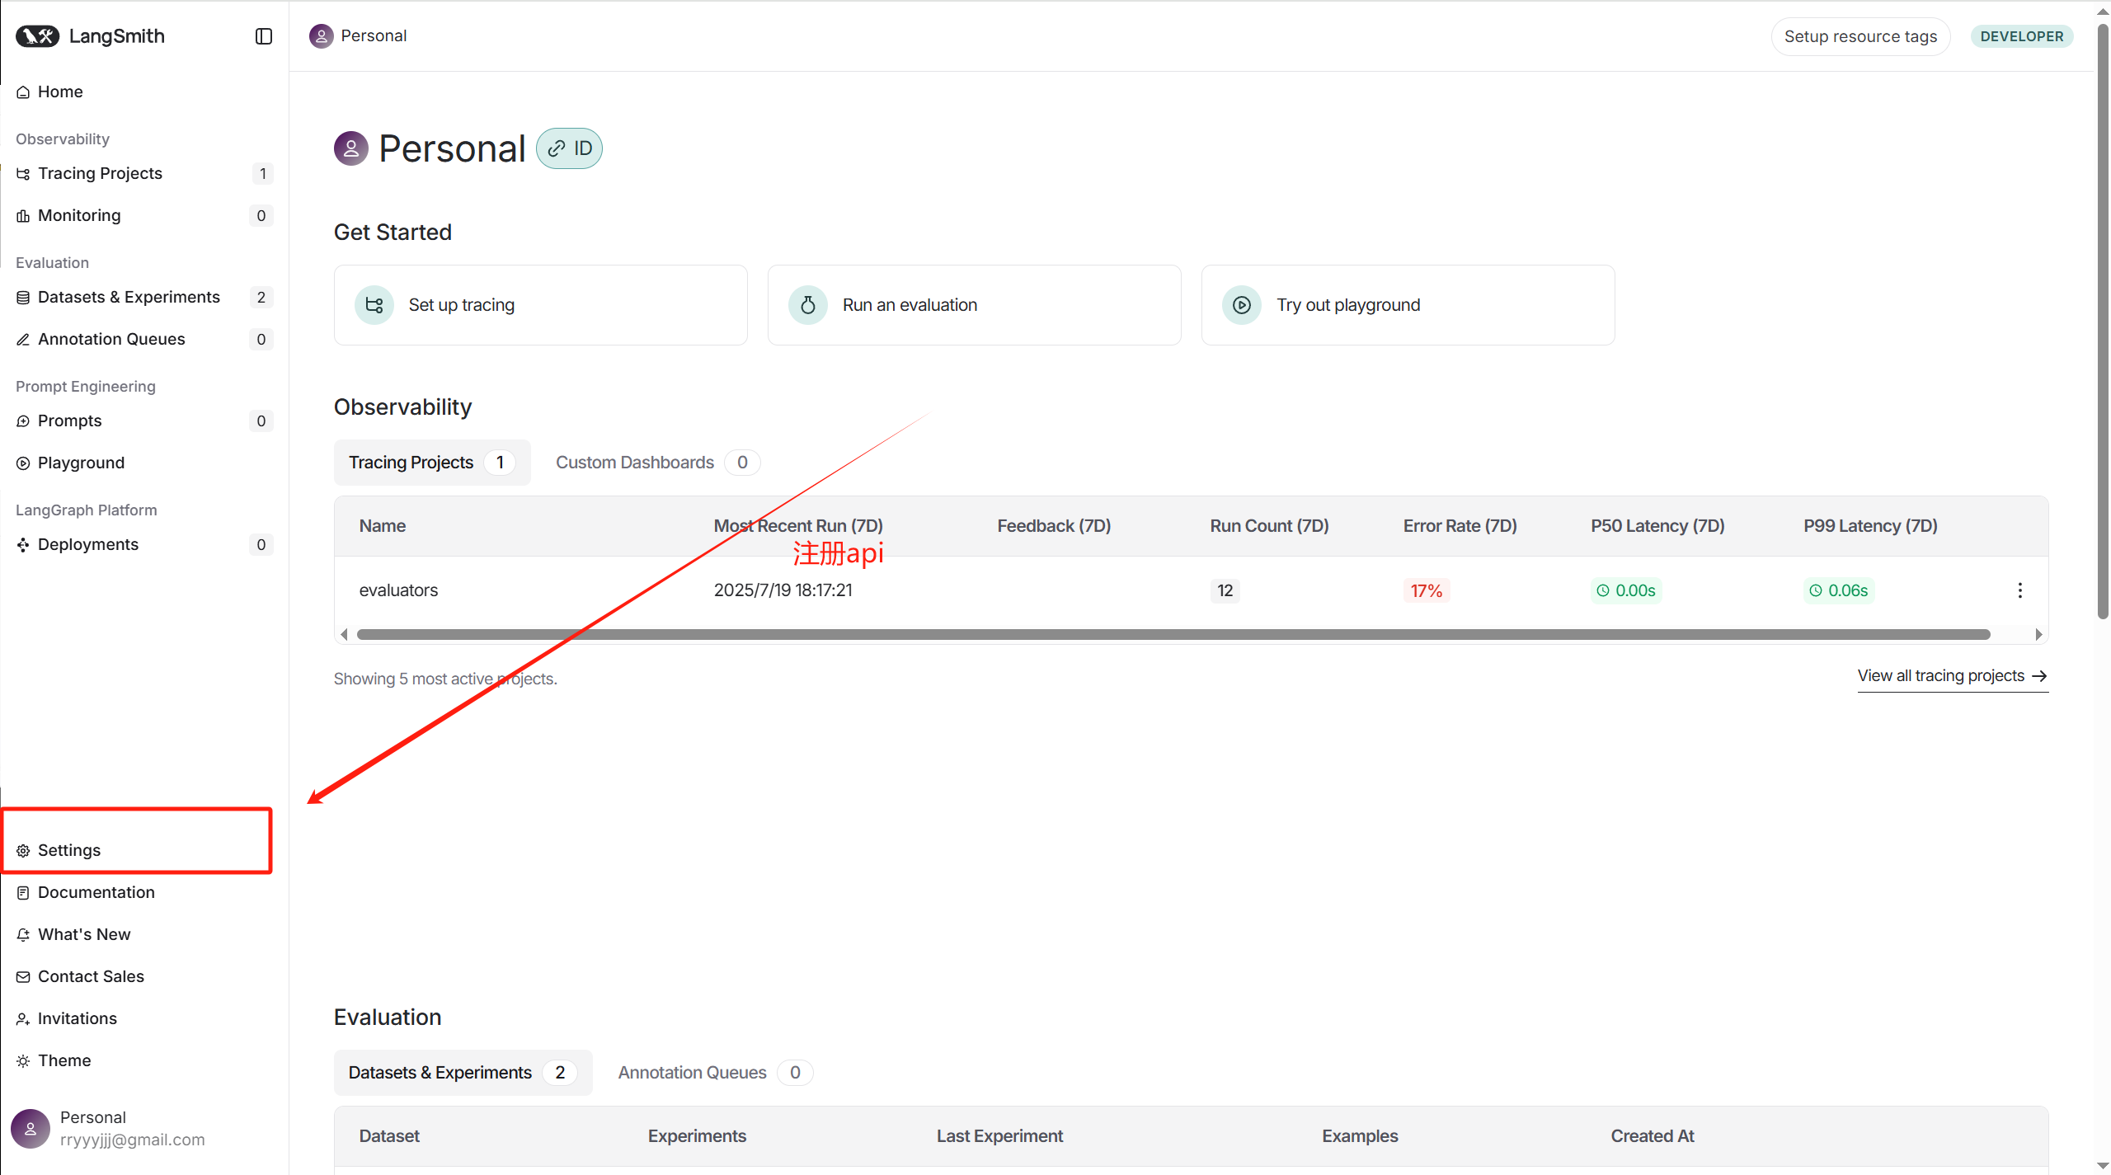This screenshot has width=2111, height=1175.
Task: Select the Tracing Projects tab under Observability
Action: coord(432,463)
